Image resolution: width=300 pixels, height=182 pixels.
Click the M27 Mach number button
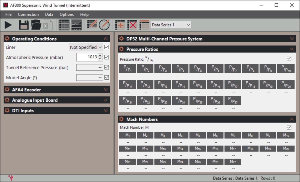click(x=232, y=162)
